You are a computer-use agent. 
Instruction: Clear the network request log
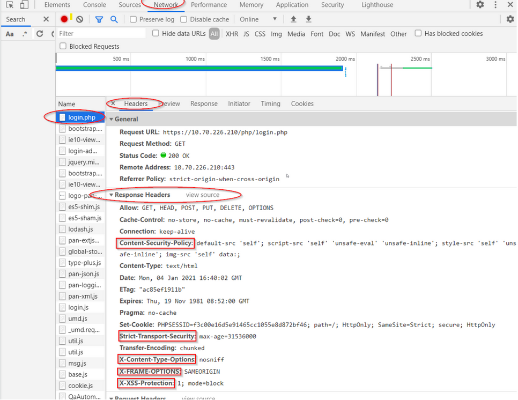[x=79, y=19]
